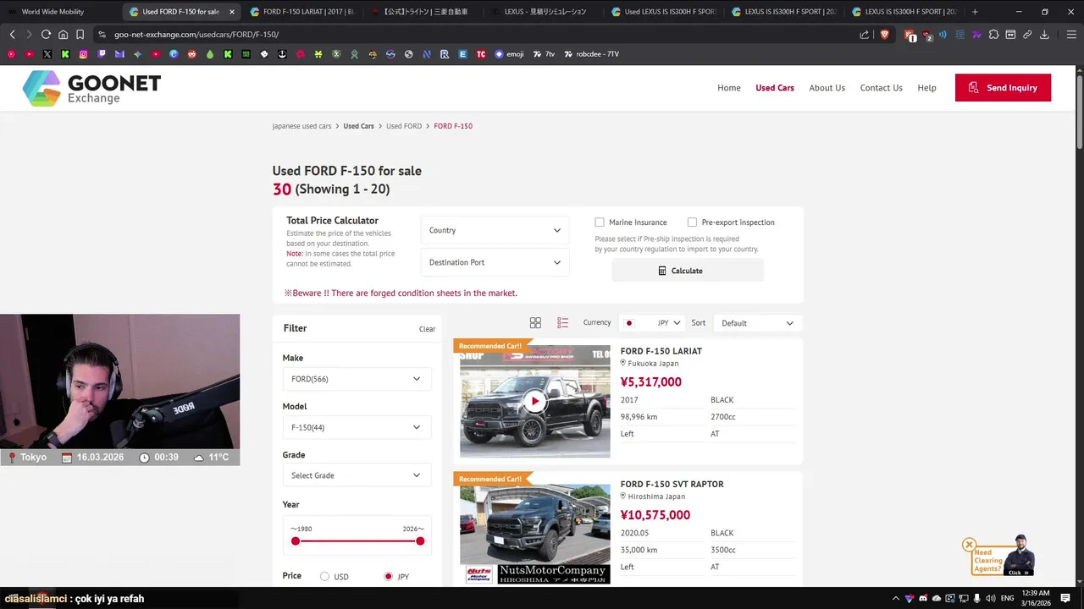This screenshot has width=1084, height=609.
Task: Click the browser address bar URL
Action: 196,35
